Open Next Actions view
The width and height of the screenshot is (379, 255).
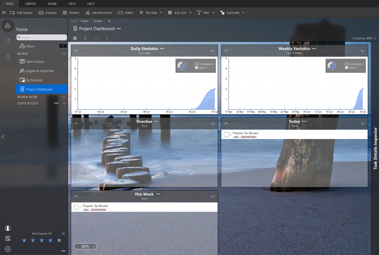coord(41,62)
